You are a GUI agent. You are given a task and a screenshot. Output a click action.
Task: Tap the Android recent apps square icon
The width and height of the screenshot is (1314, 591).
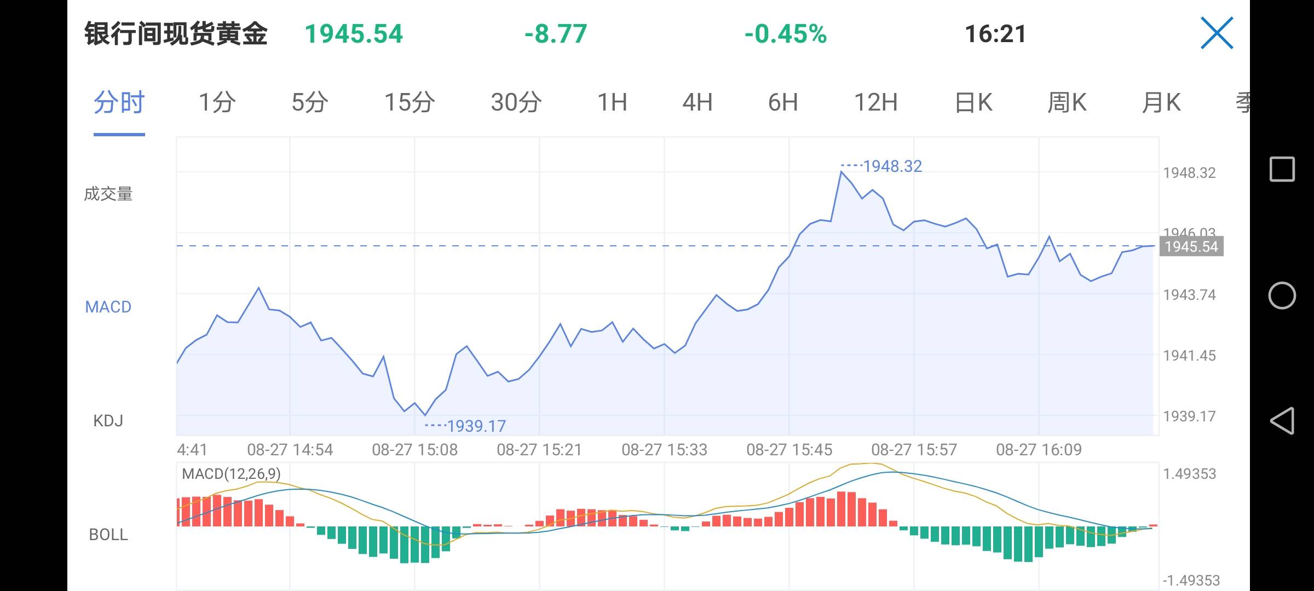[x=1282, y=169]
